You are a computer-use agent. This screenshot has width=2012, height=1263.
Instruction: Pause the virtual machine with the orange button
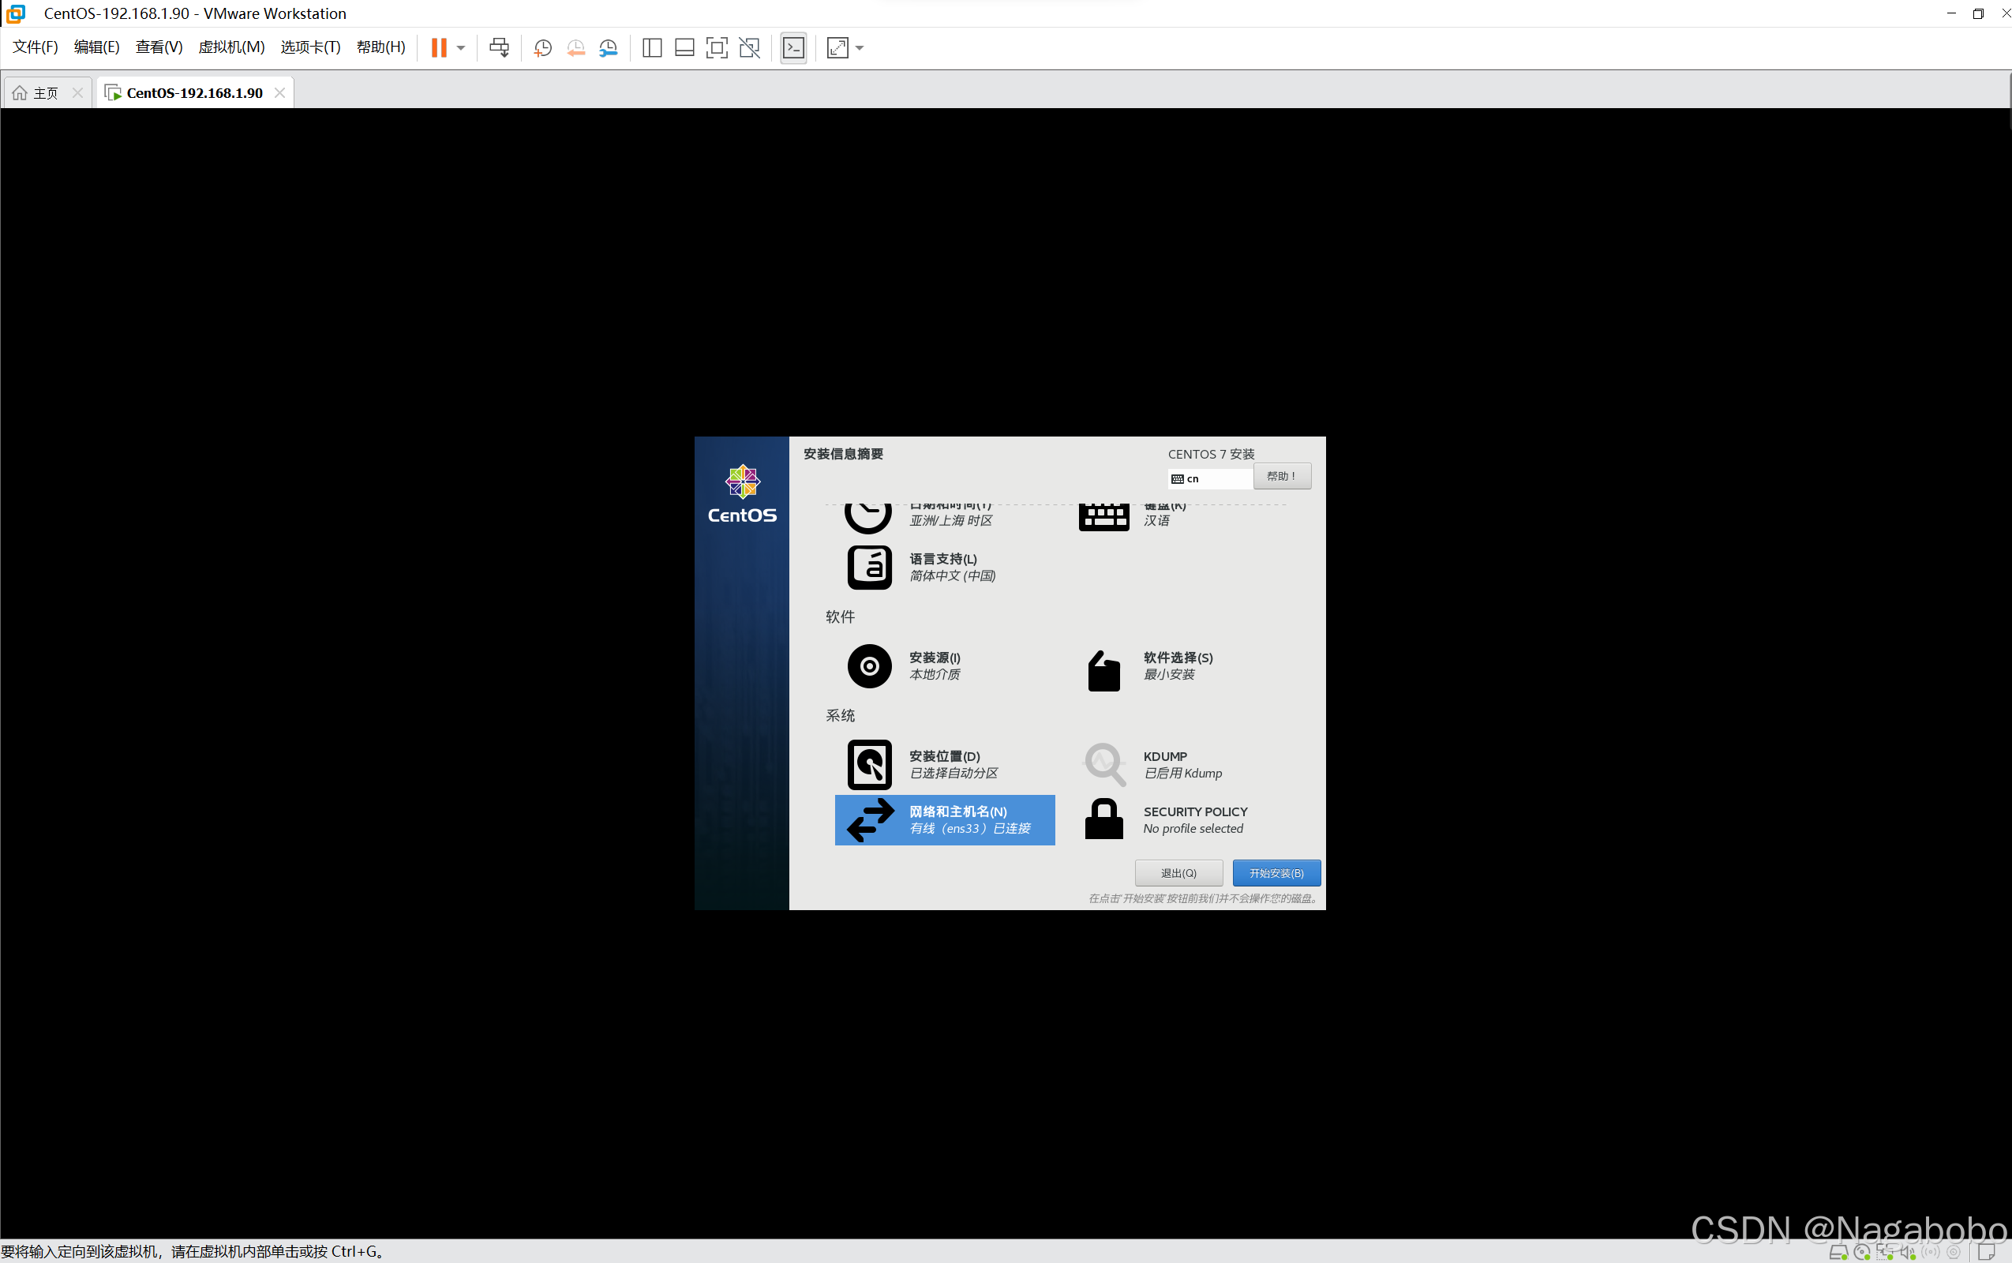click(x=439, y=47)
